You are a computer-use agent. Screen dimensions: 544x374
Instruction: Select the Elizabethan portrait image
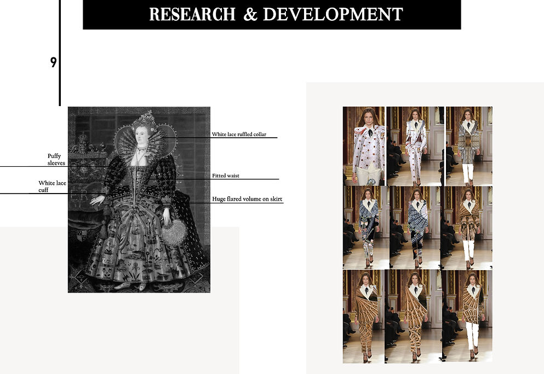[x=139, y=200]
